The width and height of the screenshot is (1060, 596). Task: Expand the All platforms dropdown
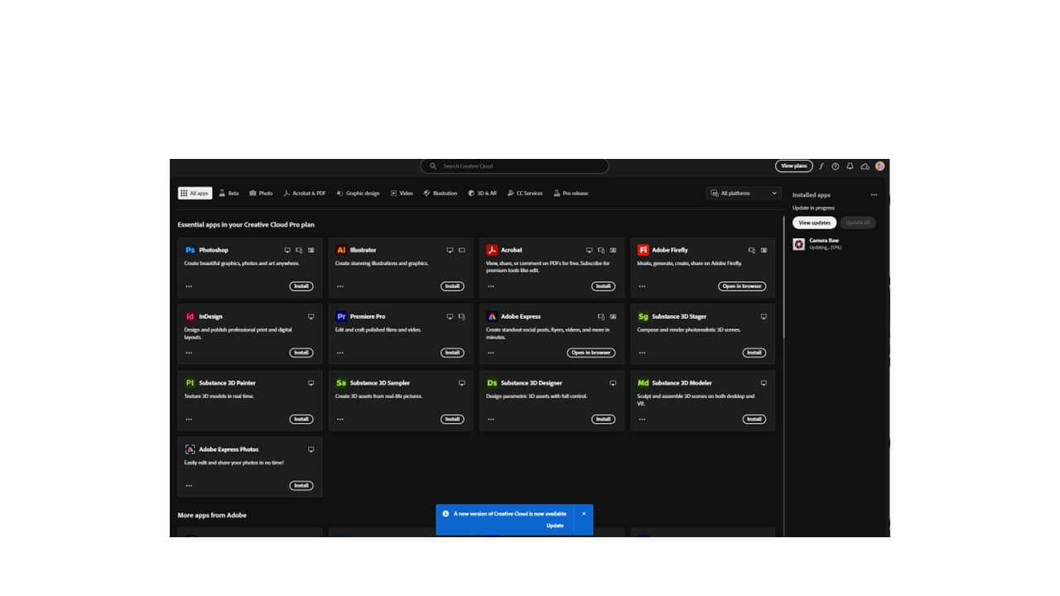[744, 193]
